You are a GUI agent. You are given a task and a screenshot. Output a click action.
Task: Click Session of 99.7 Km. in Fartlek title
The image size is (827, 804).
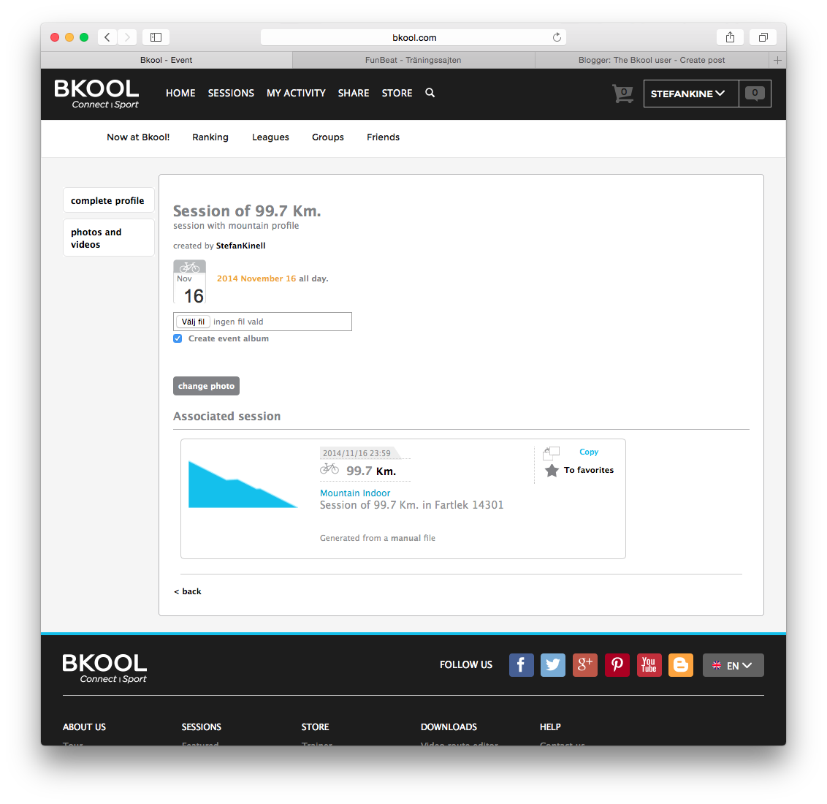click(411, 505)
